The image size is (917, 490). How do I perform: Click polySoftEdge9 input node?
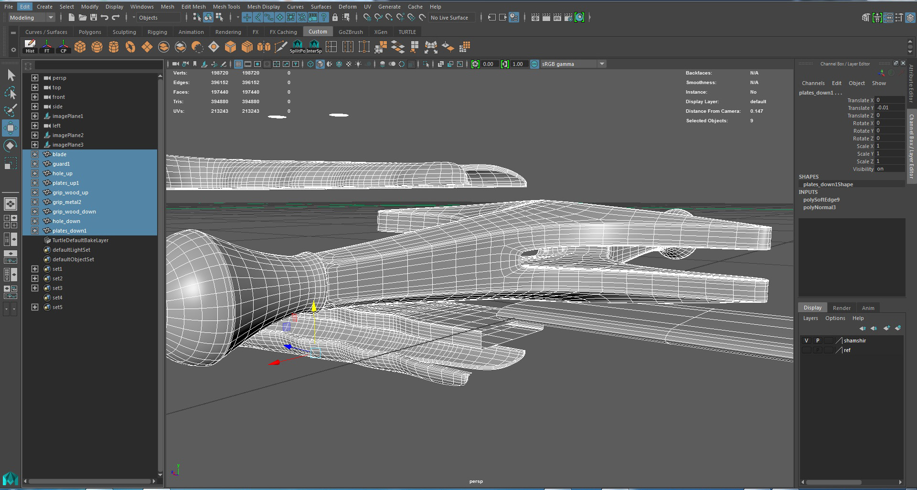click(x=821, y=200)
